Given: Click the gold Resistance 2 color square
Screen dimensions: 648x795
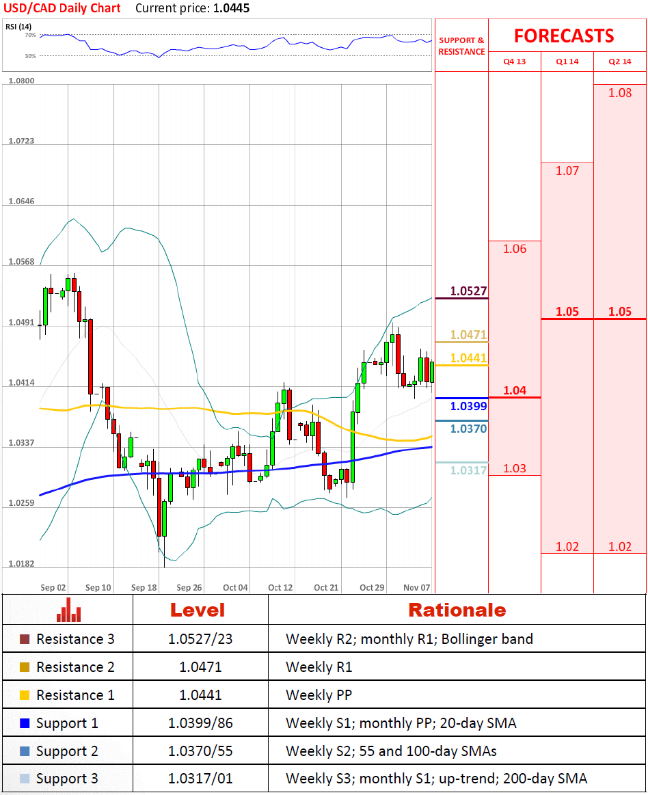Looking at the screenshot, I should click(x=25, y=668).
